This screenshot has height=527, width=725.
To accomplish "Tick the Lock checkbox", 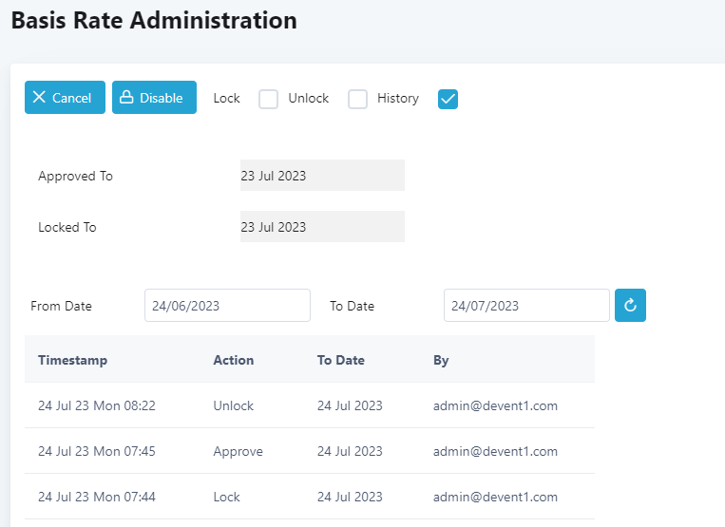I will click(x=268, y=99).
